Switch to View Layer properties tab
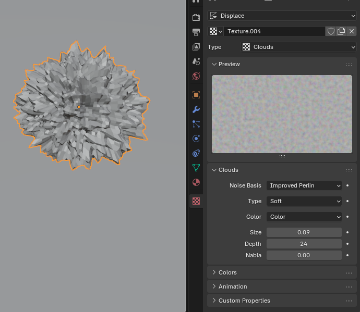 point(196,47)
